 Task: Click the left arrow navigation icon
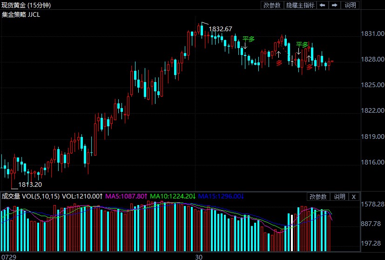point(322,5)
